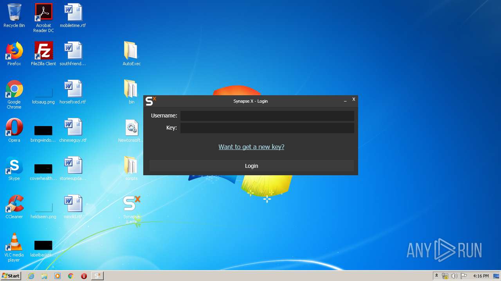Image resolution: width=501 pixels, height=281 pixels.
Task: Open the network tray icon
Action: point(445,276)
